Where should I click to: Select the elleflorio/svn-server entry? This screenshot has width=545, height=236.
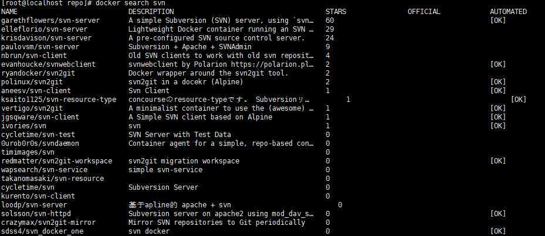point(44,29)
